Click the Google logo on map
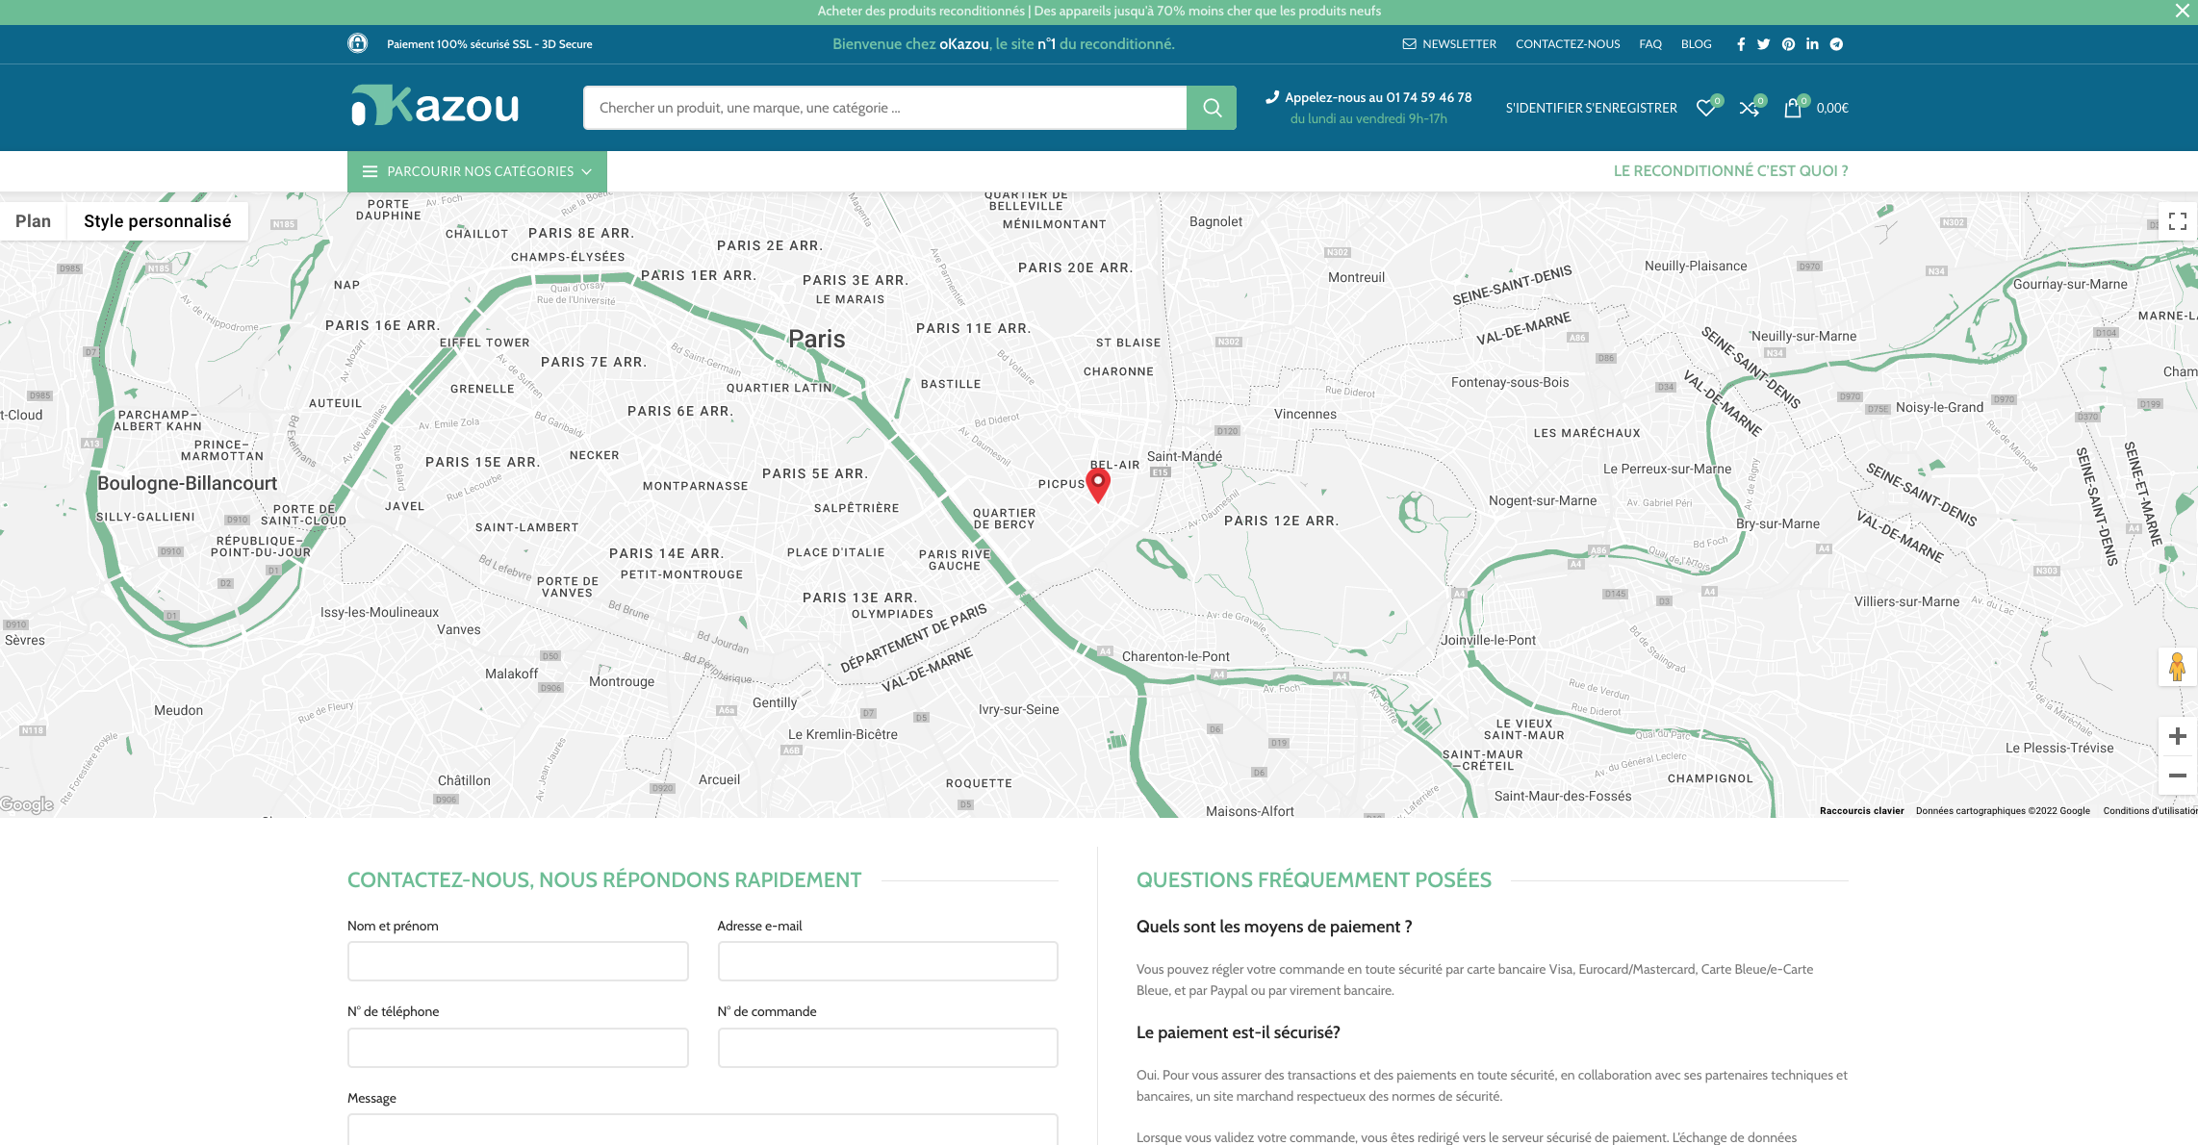This screenshot has width=2198, height=1145. pyautogui.click(x=27, y=804)
